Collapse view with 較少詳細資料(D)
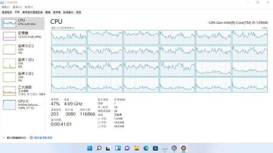Viewport: 273px width, 153px height. pyautogui.click(x=15, y=138)
